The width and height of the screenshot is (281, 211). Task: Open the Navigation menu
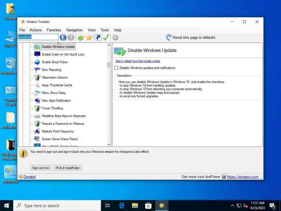[74, 30]
